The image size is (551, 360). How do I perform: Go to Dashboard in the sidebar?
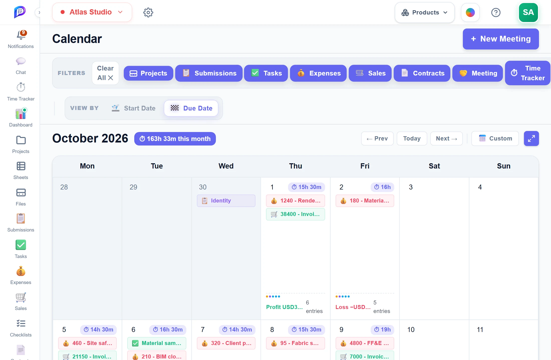pyautogui.click(x=21, y=118)
